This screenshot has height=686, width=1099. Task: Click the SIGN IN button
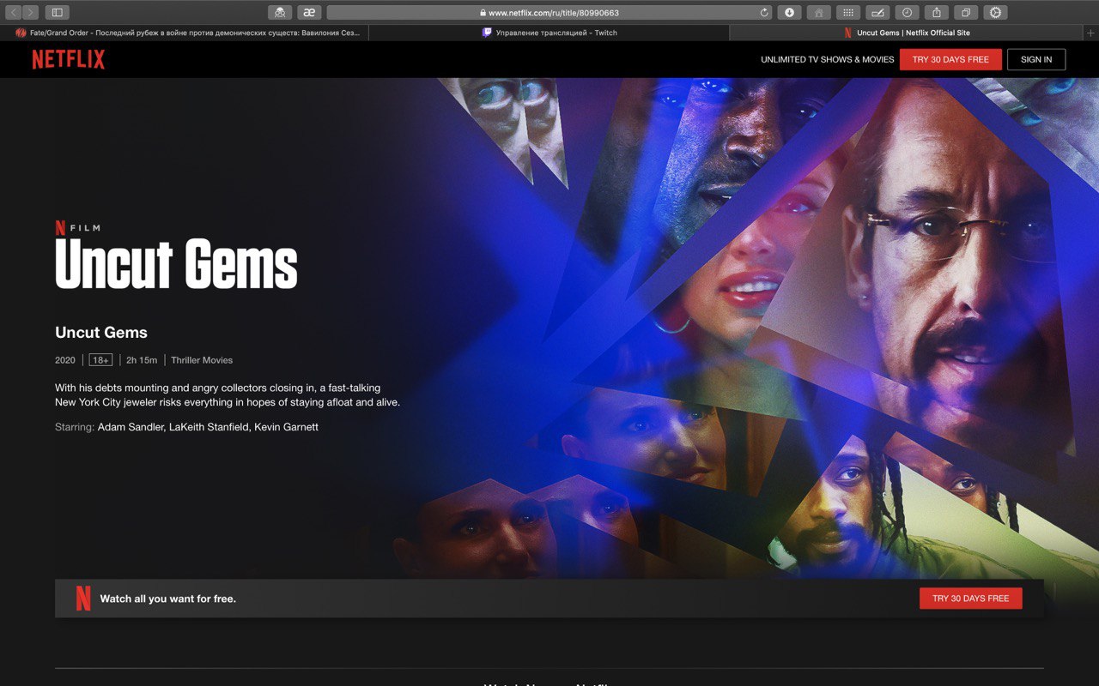coord(1036,59)
